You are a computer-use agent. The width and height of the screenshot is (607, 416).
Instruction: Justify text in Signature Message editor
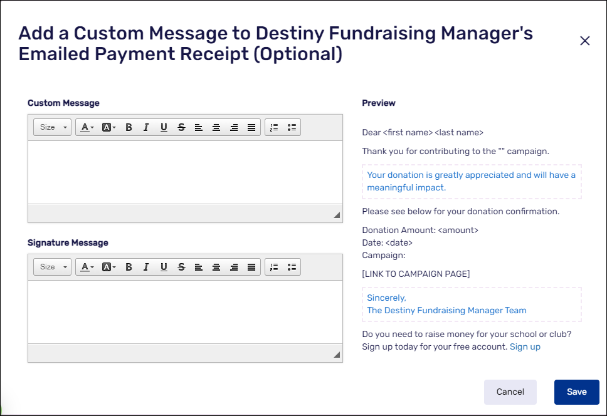coord(251,267)
